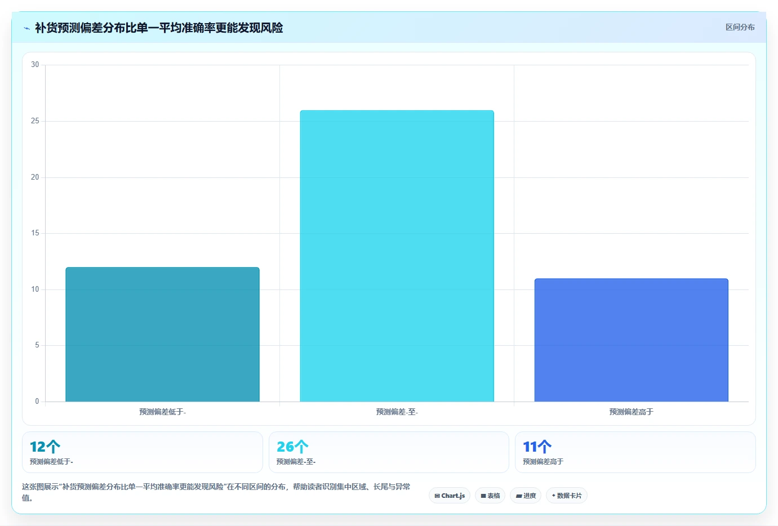Click y-axis value 30
The image size is (778, 526).
[x=35, y=65]
